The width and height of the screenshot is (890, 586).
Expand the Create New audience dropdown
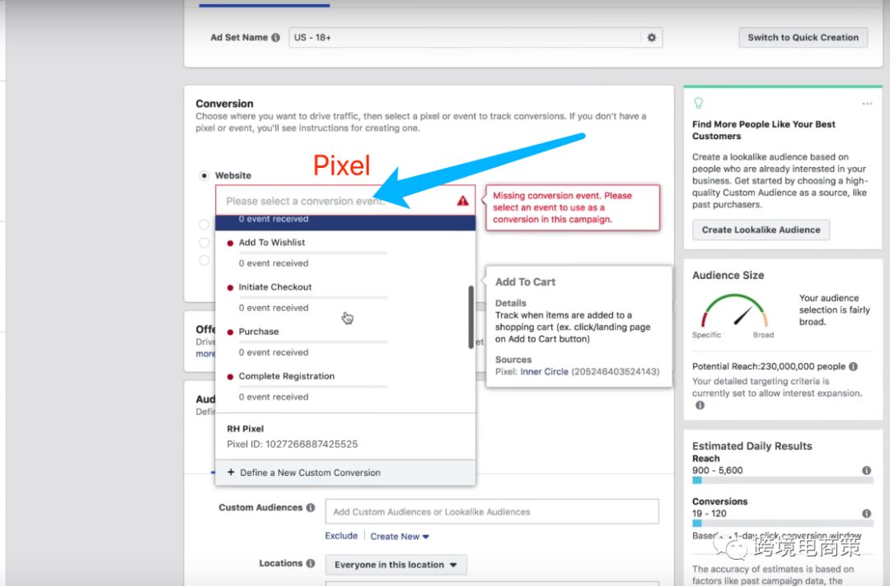point(400,537)
